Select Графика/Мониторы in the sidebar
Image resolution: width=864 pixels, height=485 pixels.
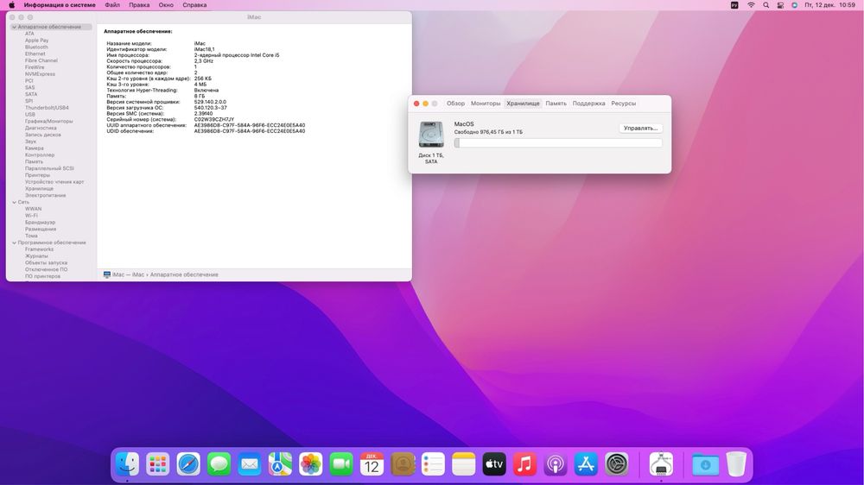pyautogui.click(x=48, y=121)
